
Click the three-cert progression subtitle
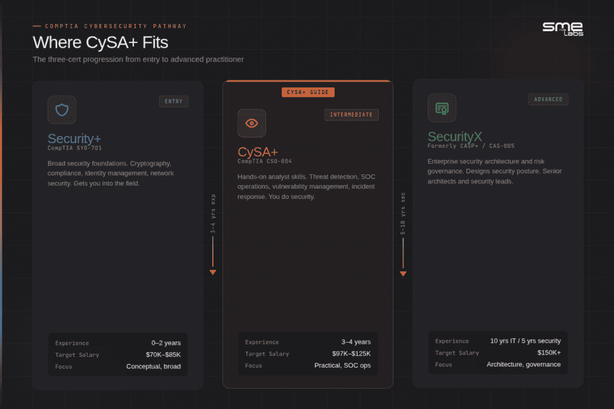(138, 59)
